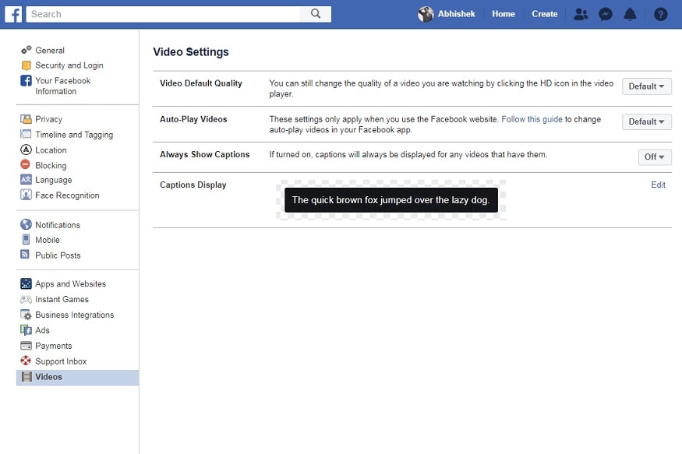Click the Business Integrations icon
The height and width of the screenshot is (454, 682).
[26, 315]
